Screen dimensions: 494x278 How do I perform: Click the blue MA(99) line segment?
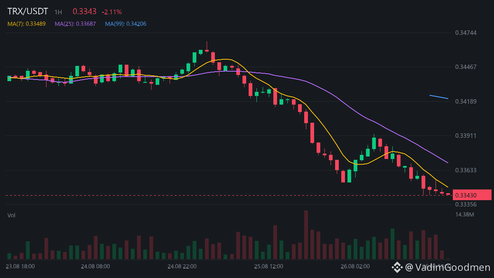point(439,97)
